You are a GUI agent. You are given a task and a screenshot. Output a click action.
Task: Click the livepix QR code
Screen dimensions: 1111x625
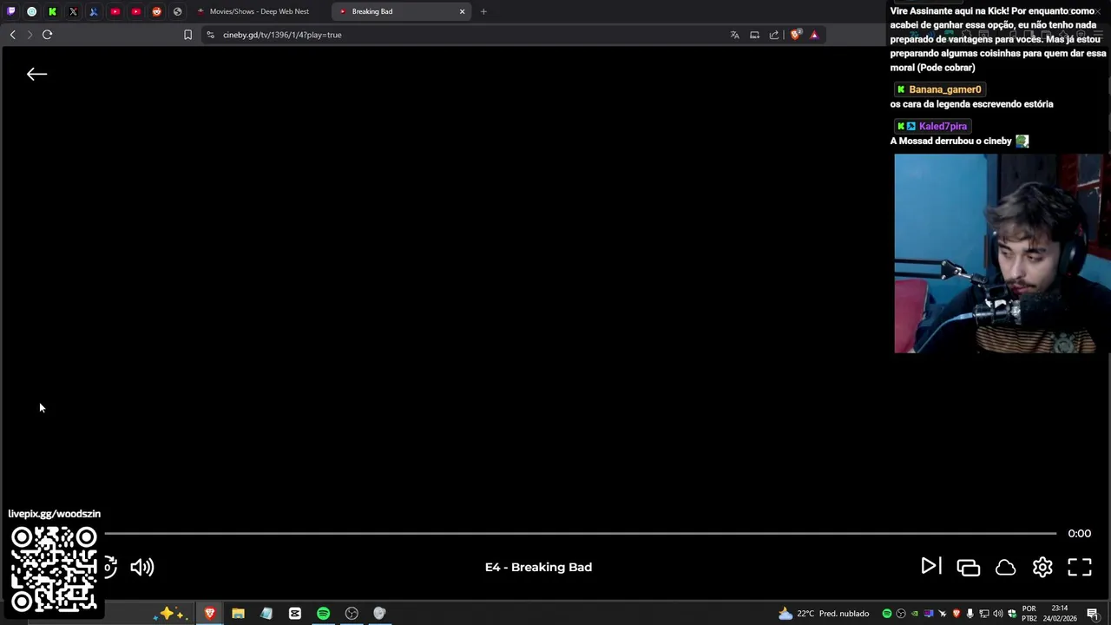(54, 569)
